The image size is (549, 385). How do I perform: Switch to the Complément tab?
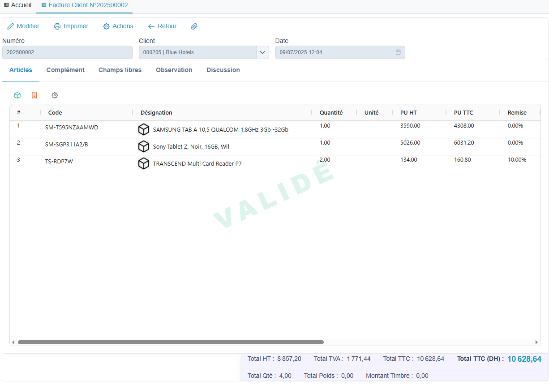[x=65, y=70]
